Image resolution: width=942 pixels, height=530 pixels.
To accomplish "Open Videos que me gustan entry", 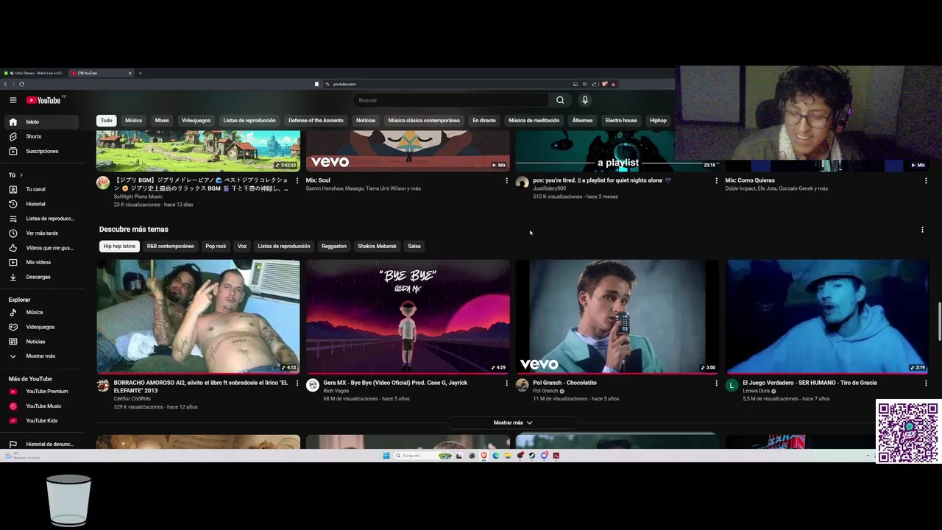I will tap(43, 248).
